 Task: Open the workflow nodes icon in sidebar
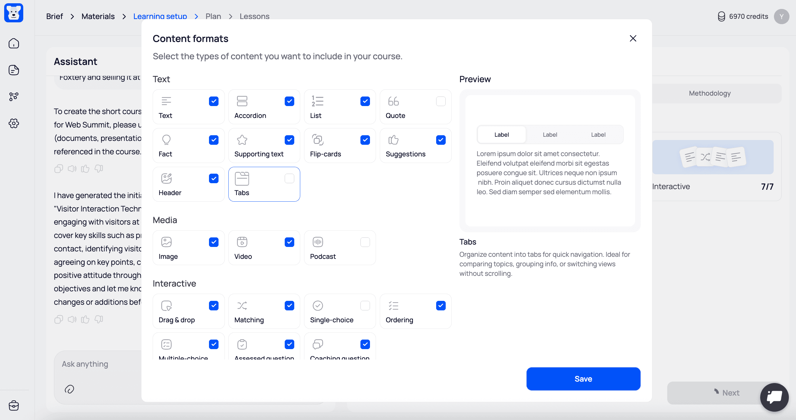pyautogui.click(x=14, y=97)
